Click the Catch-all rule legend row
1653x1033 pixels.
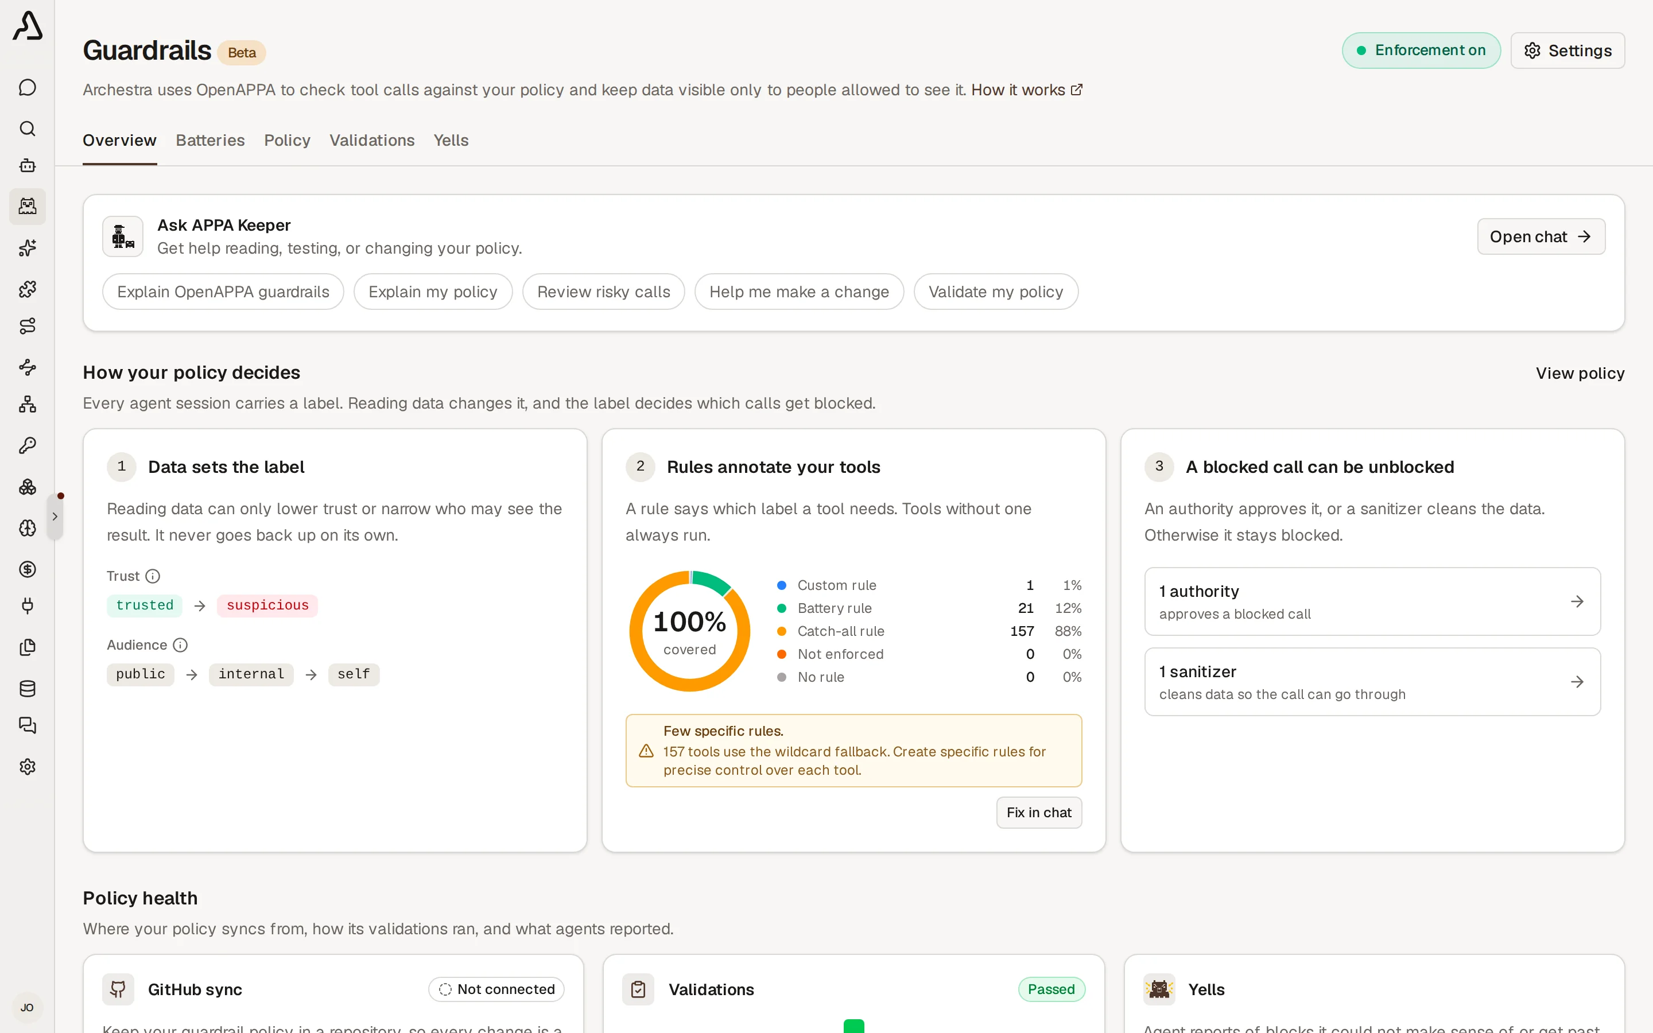point(929,631)
